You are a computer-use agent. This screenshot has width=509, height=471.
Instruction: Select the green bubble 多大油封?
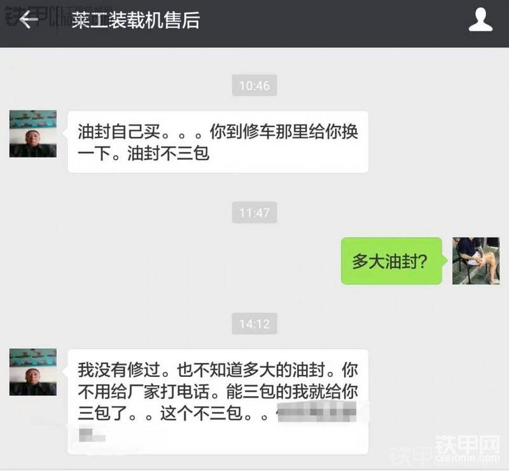tap(391, 261)
